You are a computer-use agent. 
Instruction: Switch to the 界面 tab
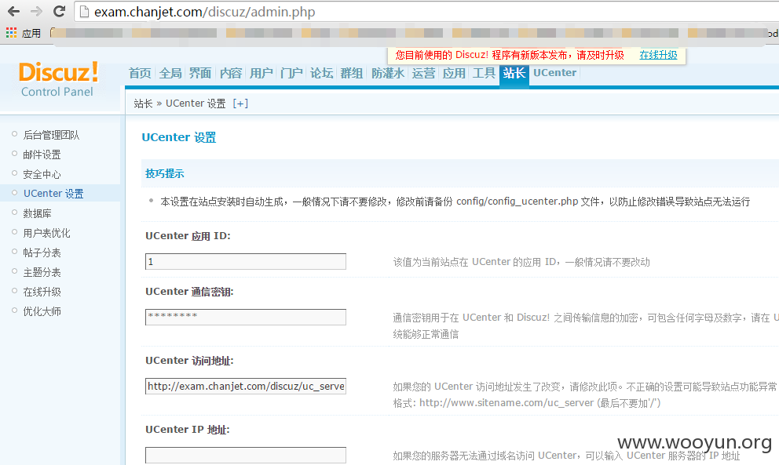coord(200,74)
